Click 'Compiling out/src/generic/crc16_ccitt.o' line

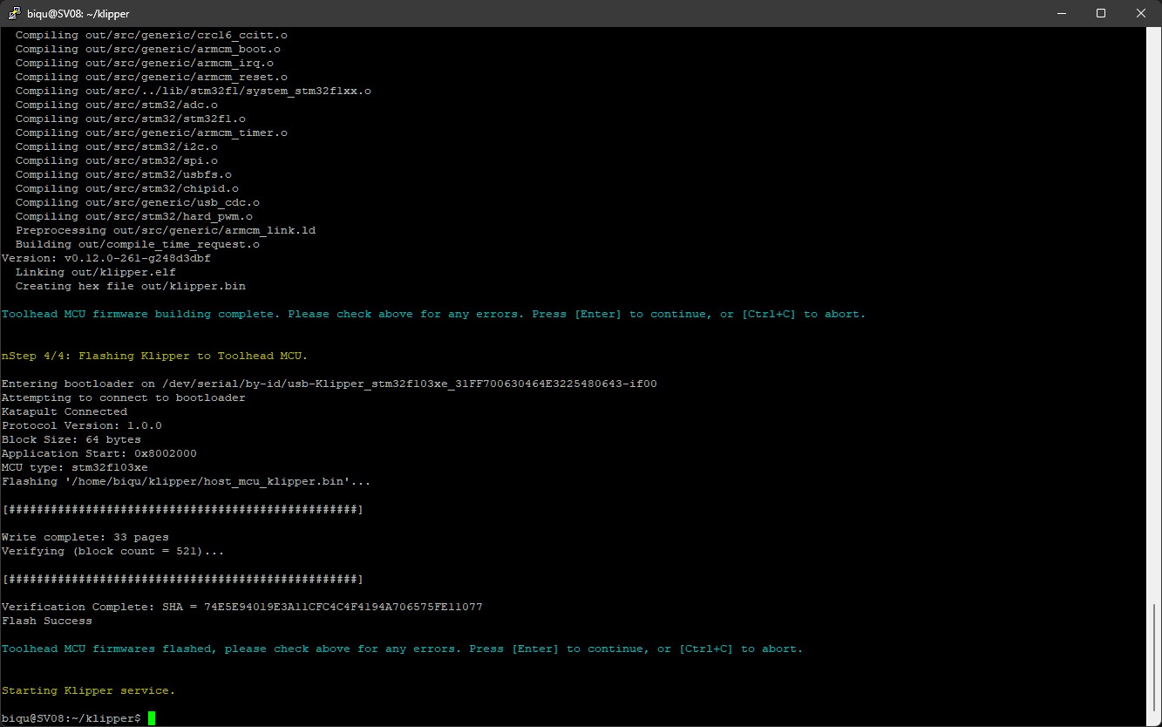[151, 35]
